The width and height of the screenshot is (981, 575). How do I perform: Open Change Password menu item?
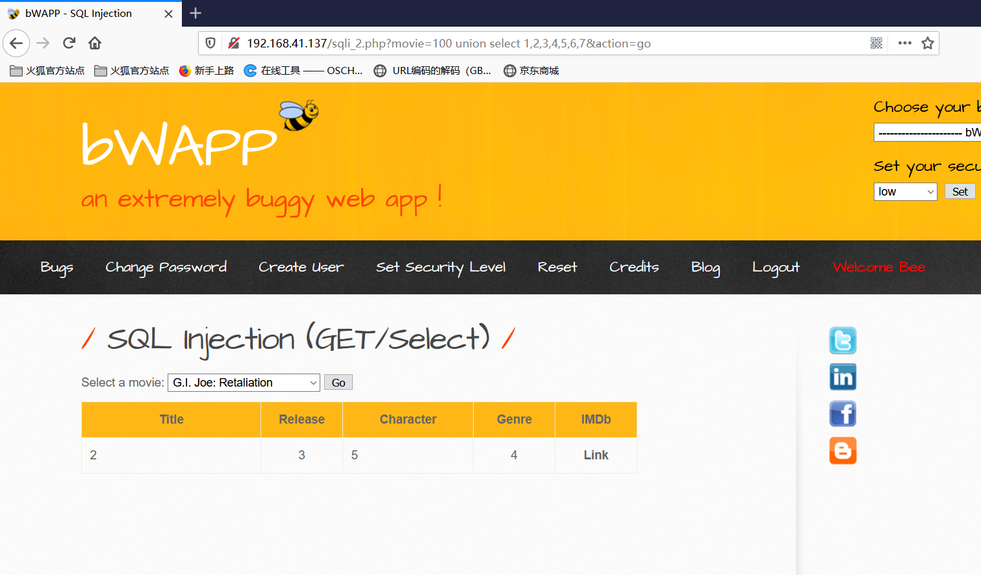tap(166, 268)
